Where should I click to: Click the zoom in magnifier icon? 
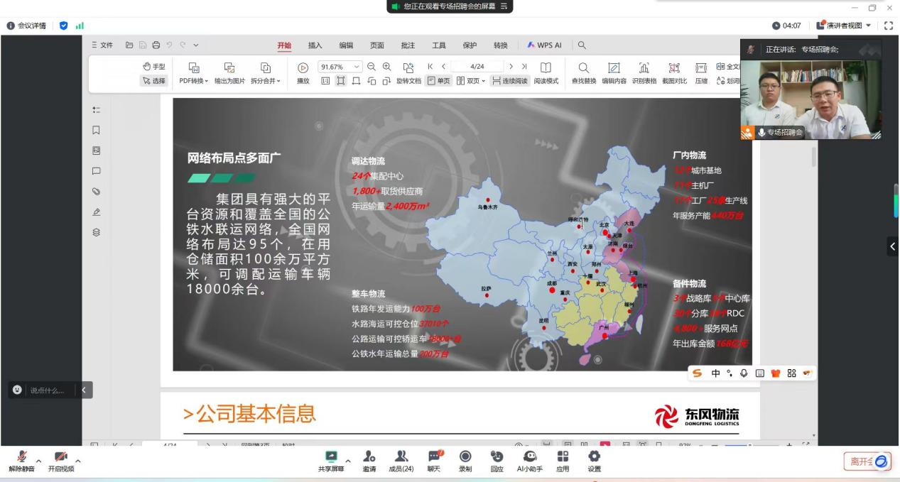click(387, 67)
